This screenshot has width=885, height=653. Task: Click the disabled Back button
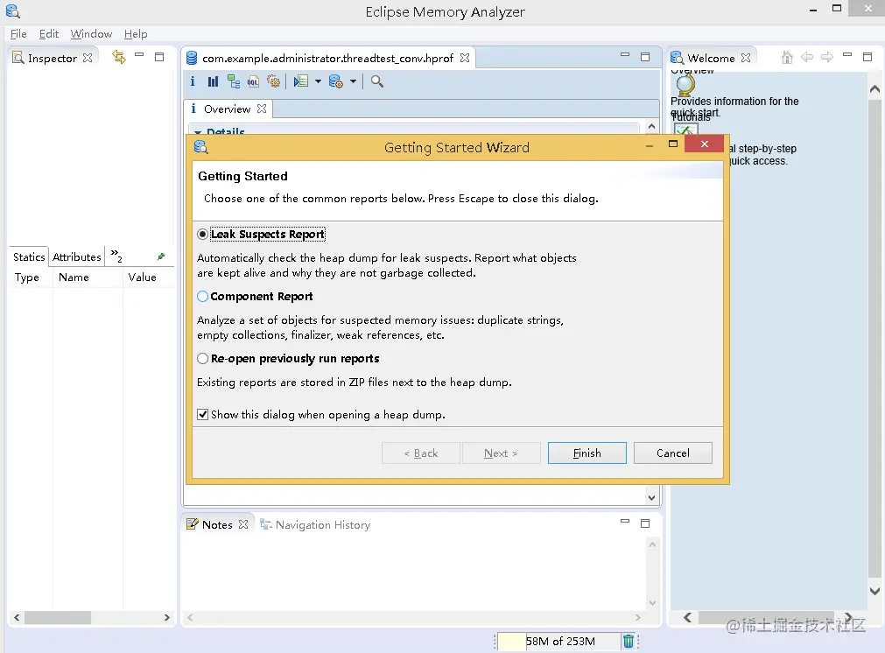coord(420,453)
